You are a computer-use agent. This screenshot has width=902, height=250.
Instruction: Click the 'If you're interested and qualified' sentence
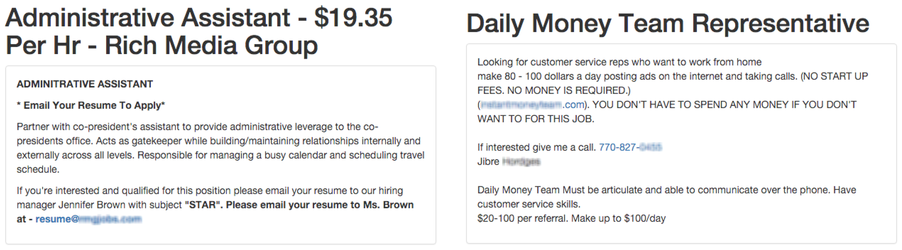click(210, 191)
